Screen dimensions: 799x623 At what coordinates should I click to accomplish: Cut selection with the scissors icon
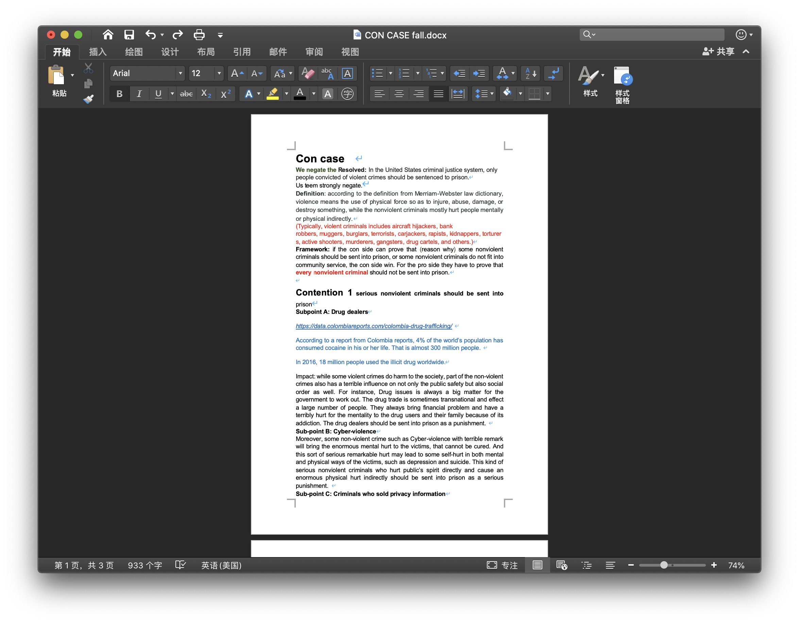click(x=88, y=68)
